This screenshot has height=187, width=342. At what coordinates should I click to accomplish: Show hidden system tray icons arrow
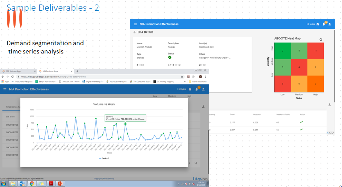[178, 184]
